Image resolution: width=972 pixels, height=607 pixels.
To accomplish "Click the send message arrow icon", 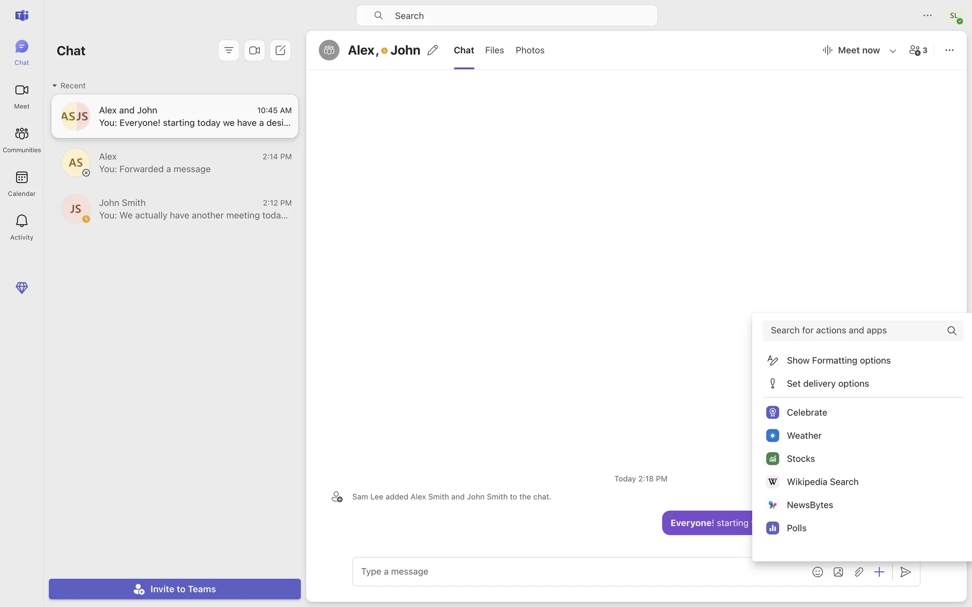I will (x=906, y=572).
